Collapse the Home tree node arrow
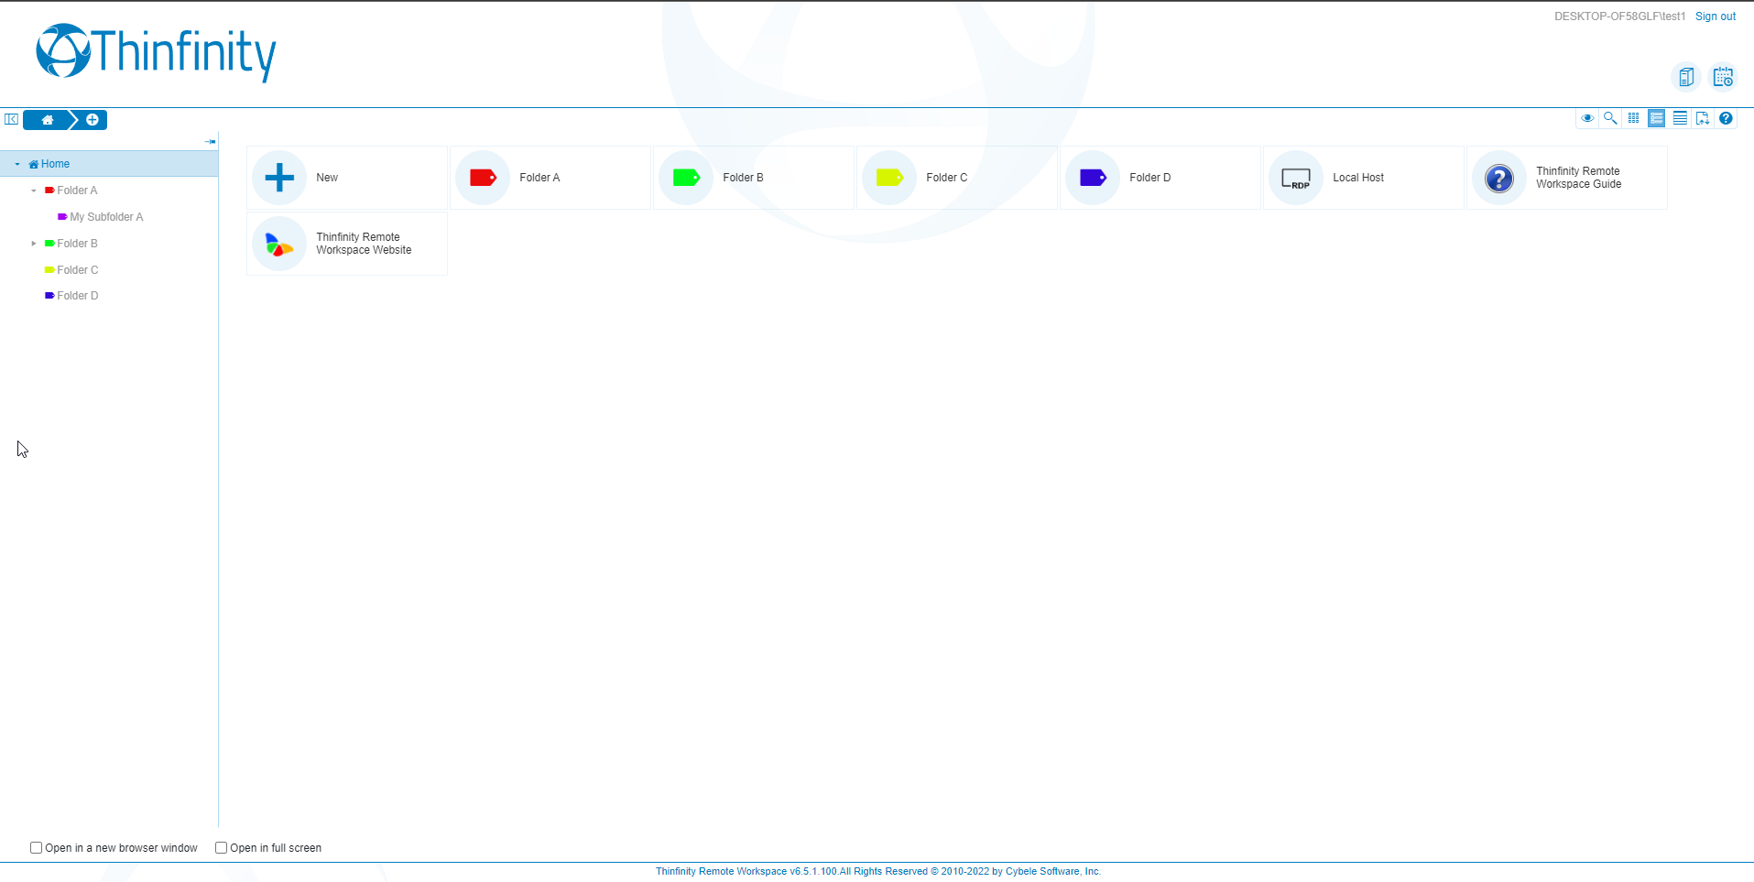This screenshot has width=1754, height=882. pos(17,164)
